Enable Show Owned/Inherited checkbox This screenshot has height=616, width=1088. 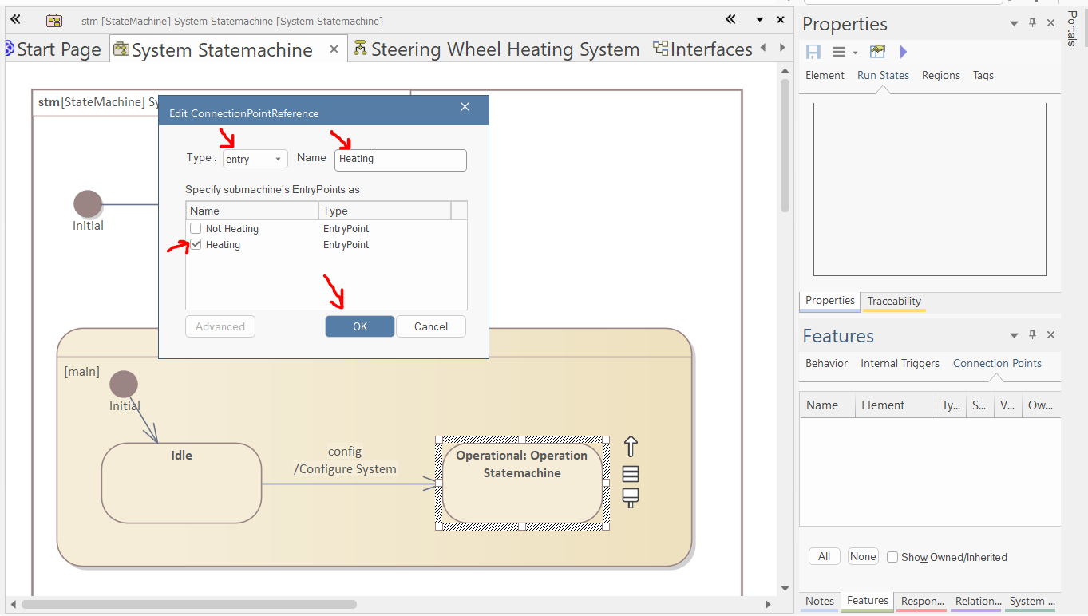(892, 557)
